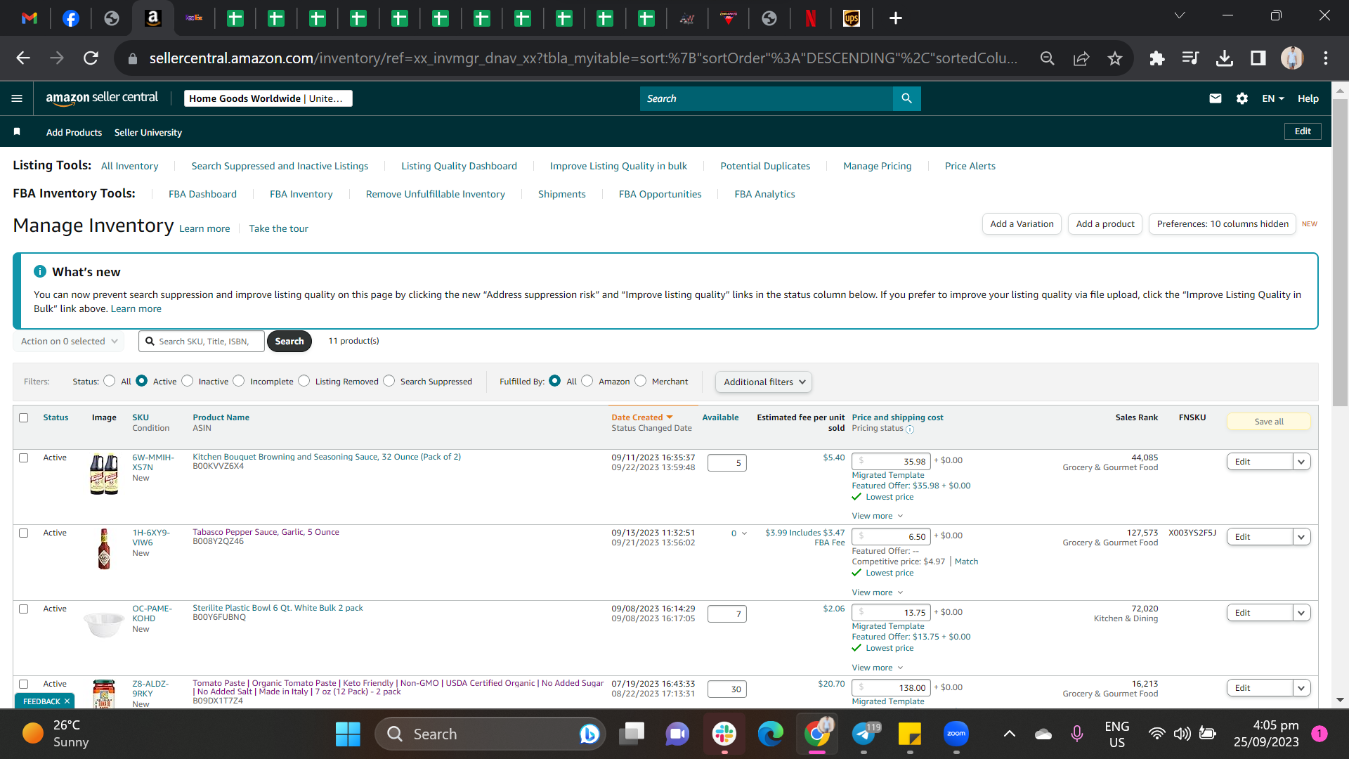The height and width of the screenshot is (759, 1349).
Task: Open the Facebook browser tab
Action: coord(71,18)
